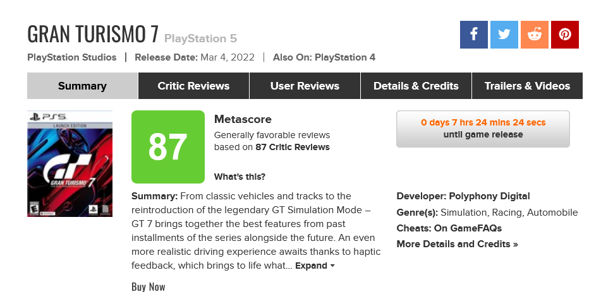
Task: Click the 87 Critic Reviews link
Action: click(293, 148)
